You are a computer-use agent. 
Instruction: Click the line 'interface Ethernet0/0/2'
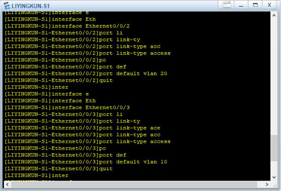point(67,26)
